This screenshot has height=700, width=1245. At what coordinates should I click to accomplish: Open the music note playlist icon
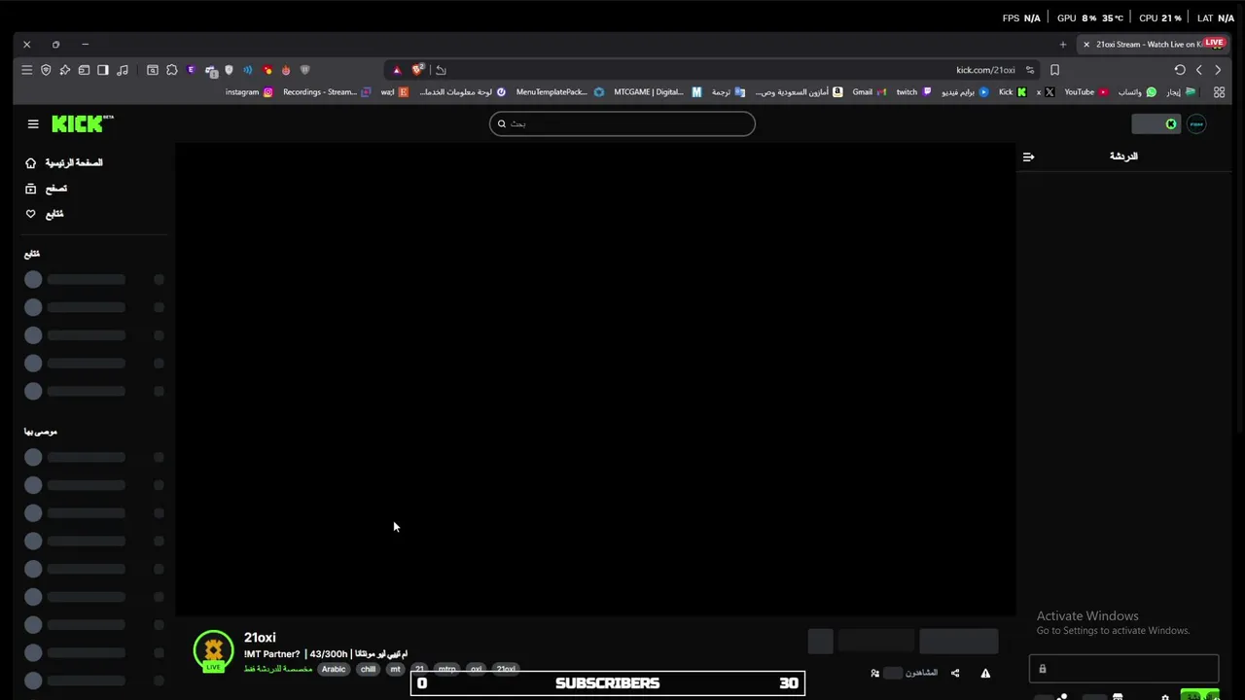[x=123, y=70]
